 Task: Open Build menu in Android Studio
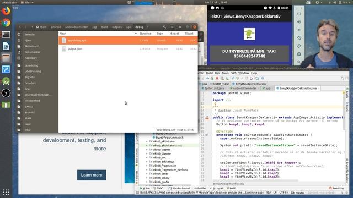(210, 73)
